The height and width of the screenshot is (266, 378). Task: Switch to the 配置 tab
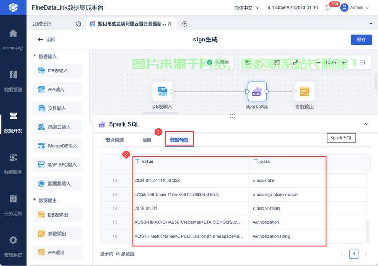point(147,140)
